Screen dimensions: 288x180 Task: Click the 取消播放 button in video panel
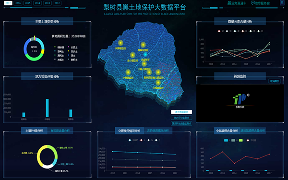pyautogui.click(x=275, y=81)
